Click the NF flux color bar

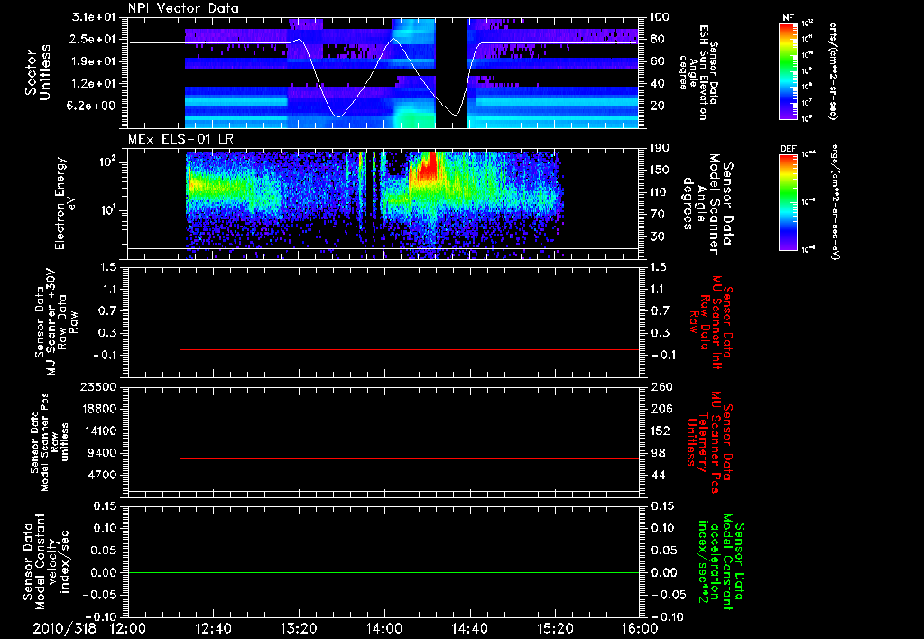point(788,71)
